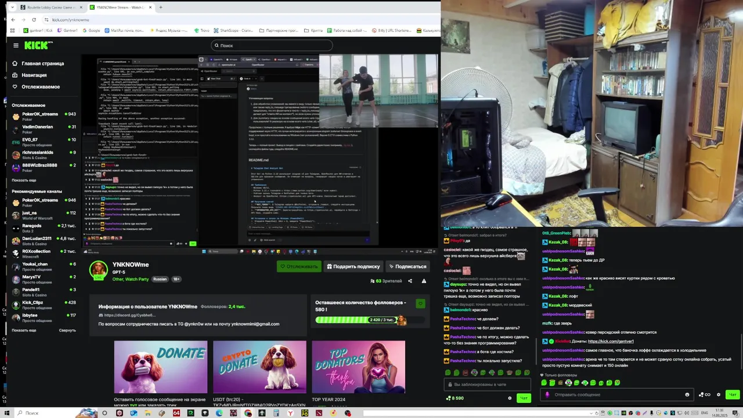Image resolution: width=743 pixels, height=418 pixels.
Task: Expand recommended list with Показать еще
Action: (24, 330)
